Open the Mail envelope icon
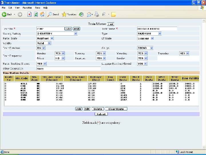 pyautogui.click(x=89, y=14)
